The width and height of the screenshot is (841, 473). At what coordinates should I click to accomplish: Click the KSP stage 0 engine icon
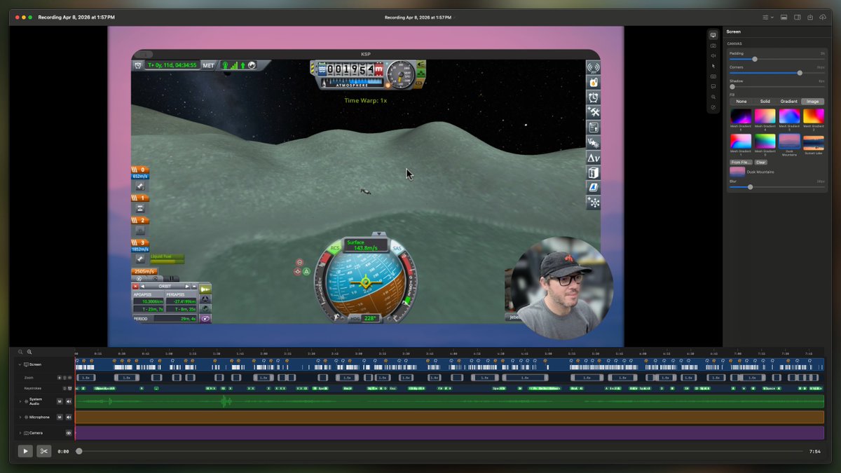point(139,186)
